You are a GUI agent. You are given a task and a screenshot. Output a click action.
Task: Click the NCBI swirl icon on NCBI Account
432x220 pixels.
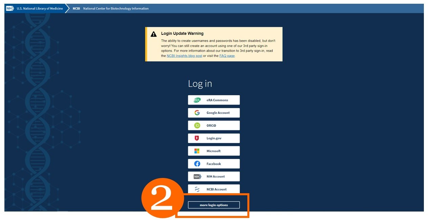[198, 189]
